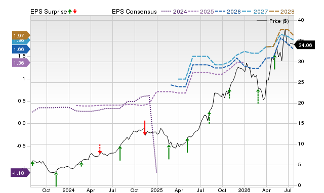Click the 15 price axis label
Screen dimensions: 324x193
click(301, 123)
